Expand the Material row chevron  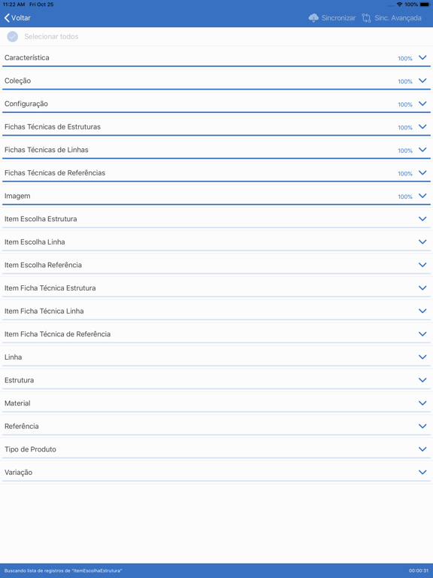click(422, 403)
